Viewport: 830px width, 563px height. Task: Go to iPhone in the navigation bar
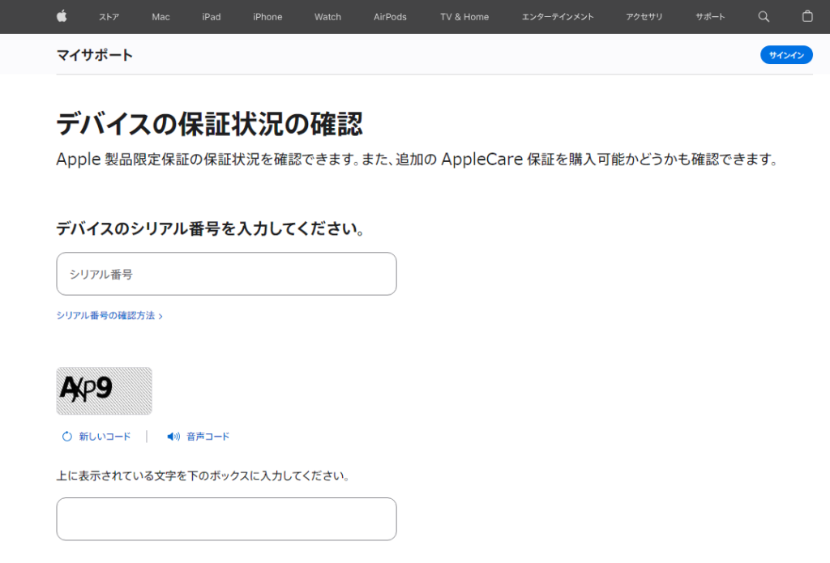(267, 17)
